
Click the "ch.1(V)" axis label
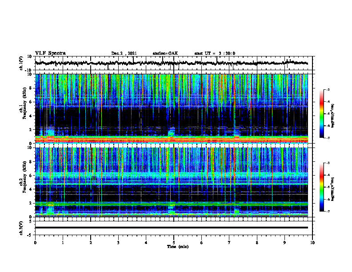[x=21, y=63]
